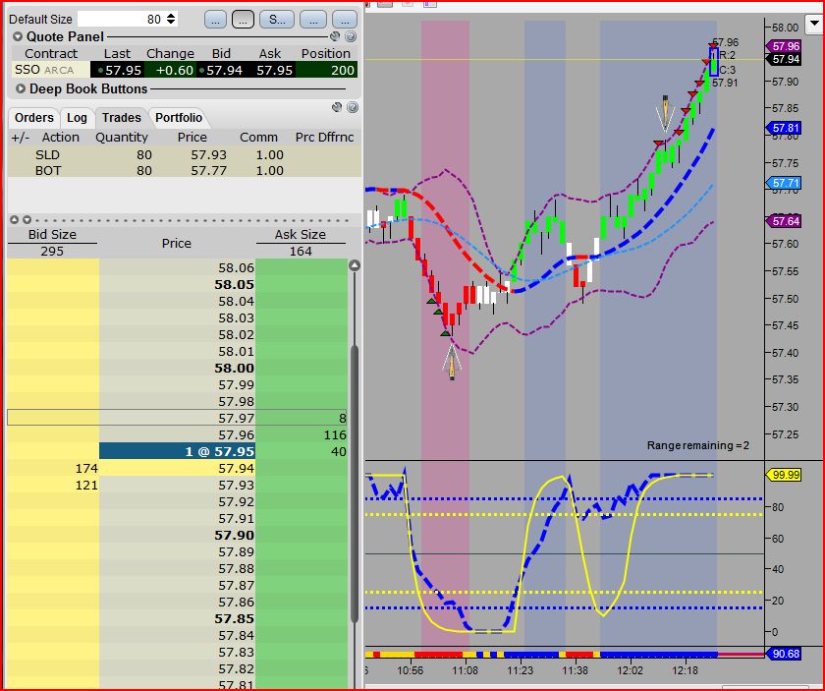This screenshot has width=825, height=691.
Task: Select the SSO ARCA contract cell
Action: tap(50, 70)
